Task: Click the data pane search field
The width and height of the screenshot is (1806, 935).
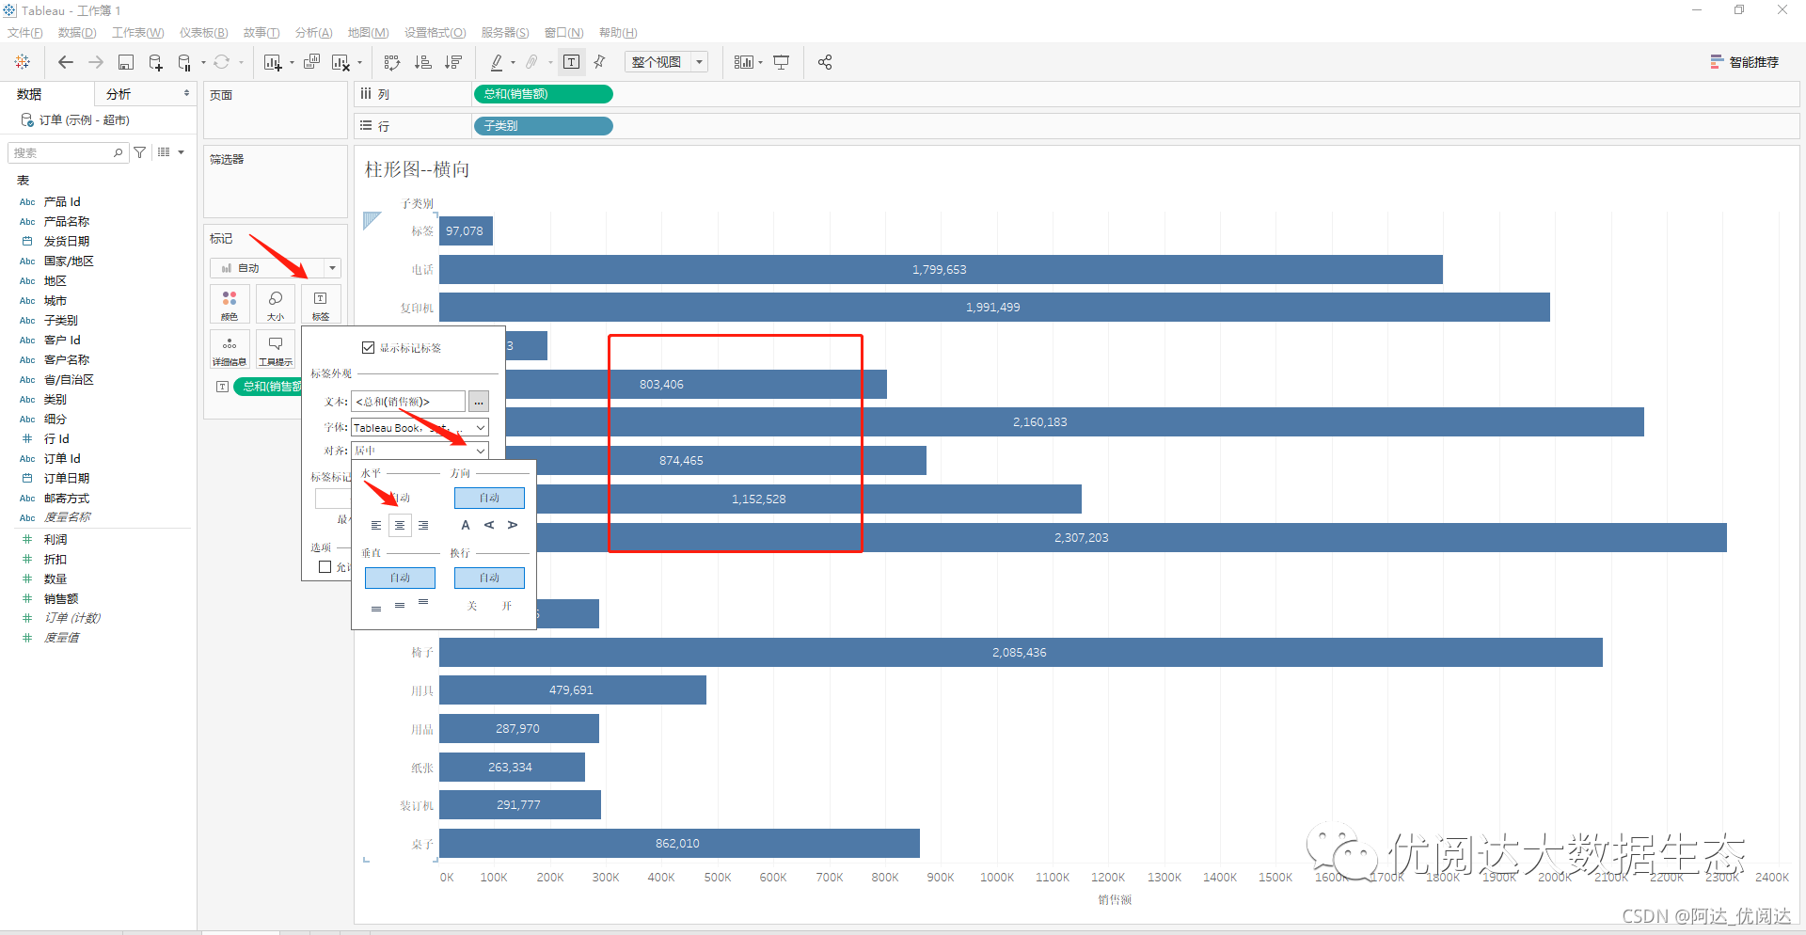Action: [67, 152]
